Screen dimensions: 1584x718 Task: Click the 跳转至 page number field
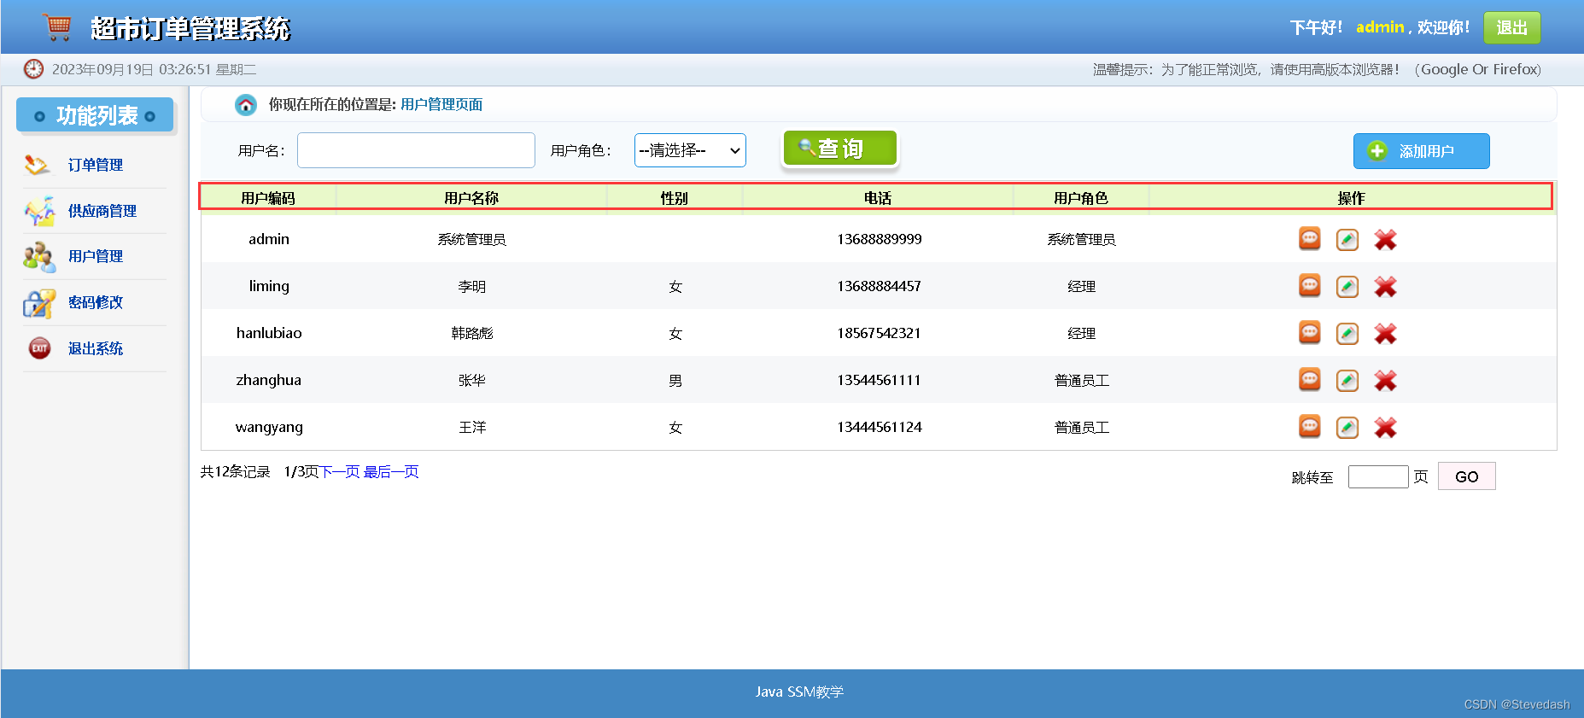tap(1378, 476)
